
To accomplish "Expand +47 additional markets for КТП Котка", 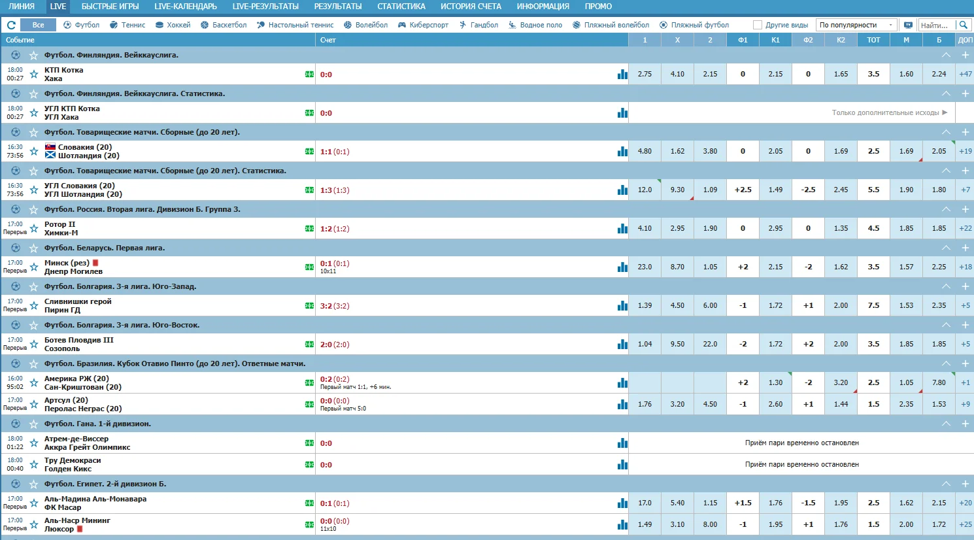I will click(965, 74).
